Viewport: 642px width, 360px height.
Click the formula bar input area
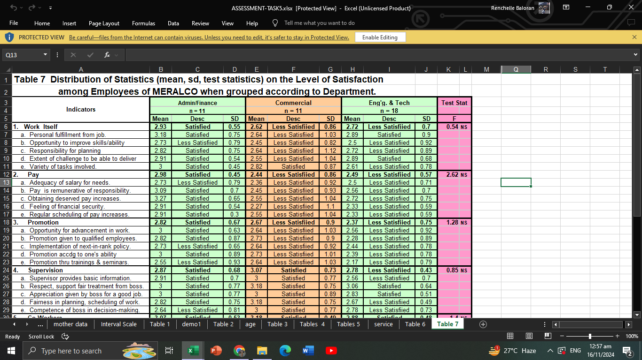coord(378,55)
